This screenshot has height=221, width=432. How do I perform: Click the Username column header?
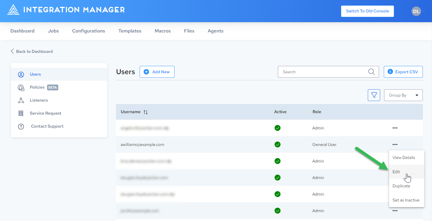coord(130,112)
